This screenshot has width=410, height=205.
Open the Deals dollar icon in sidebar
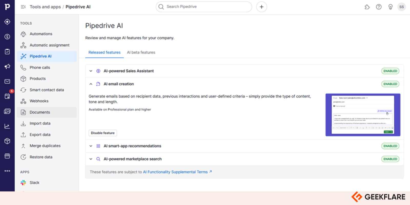pos(7,37)
